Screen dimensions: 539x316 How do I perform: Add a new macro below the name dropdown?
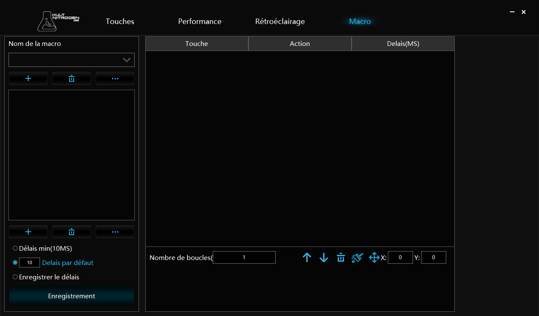pyautogui.click(x=28, y=79)
